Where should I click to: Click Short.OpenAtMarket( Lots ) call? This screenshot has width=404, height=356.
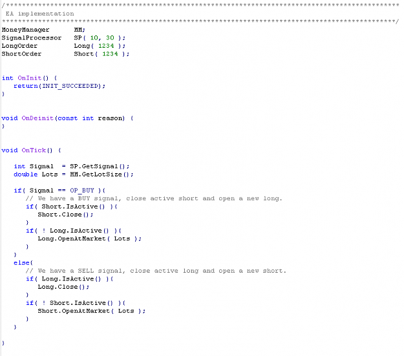click(92, 311)
